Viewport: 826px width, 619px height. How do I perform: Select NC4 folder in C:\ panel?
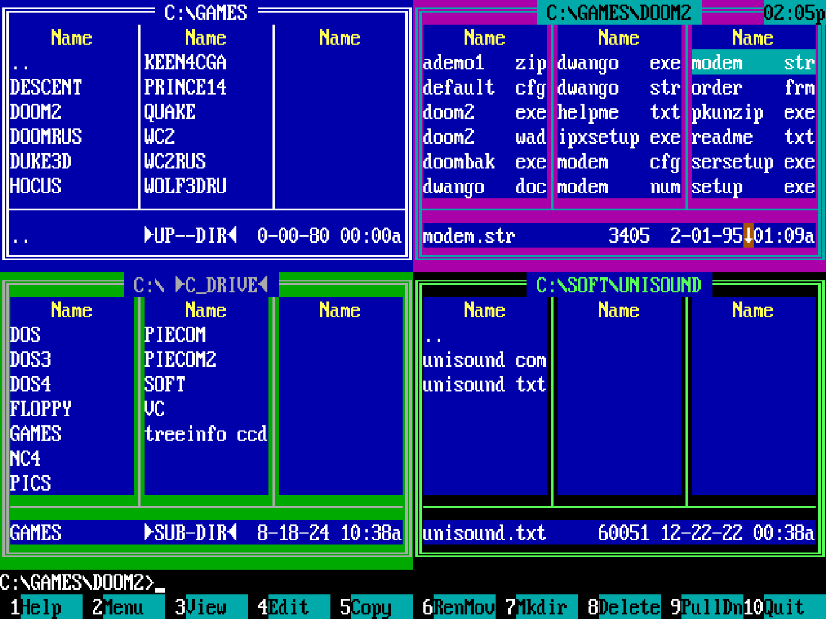[72, 458]
